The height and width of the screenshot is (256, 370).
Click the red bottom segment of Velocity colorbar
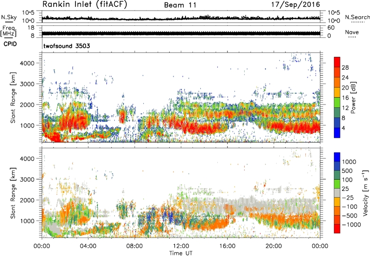pyautogui.click(x=337, y=229)
